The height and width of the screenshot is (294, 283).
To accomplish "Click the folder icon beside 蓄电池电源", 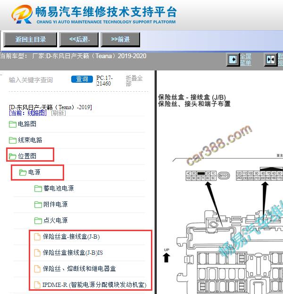I will coord(38,189).
